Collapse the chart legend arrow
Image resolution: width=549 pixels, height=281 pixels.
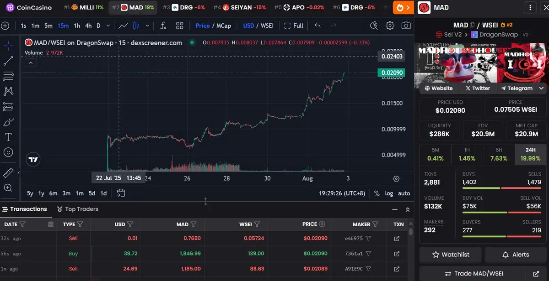pyautogui.click(x=30, y=63)
